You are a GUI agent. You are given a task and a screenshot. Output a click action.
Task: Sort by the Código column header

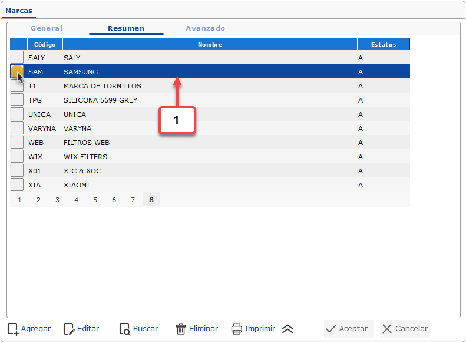[x=45, y=44]
